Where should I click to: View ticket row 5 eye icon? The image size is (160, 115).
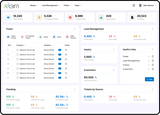pyautogui.click(x=66, y=68)
